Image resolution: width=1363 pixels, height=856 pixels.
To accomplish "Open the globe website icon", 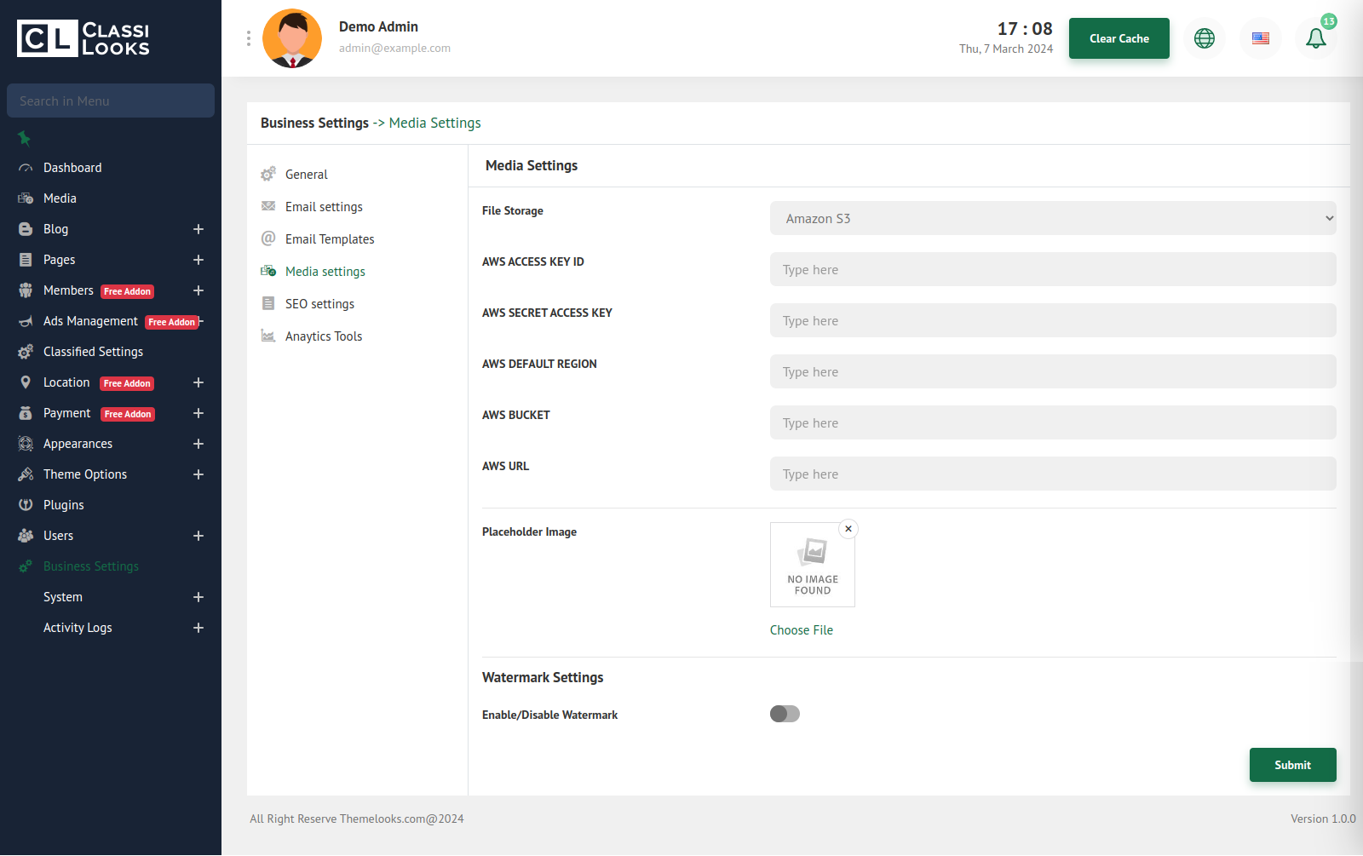I will (x=1204, y=38).
